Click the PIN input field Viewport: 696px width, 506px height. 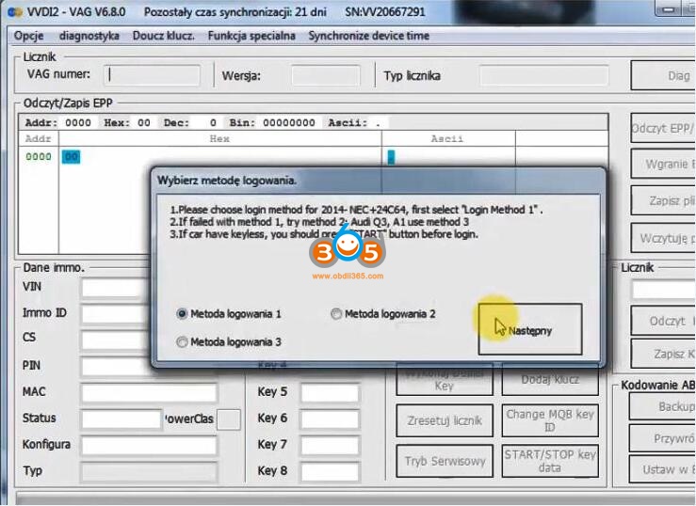click(x=116, y=367)
